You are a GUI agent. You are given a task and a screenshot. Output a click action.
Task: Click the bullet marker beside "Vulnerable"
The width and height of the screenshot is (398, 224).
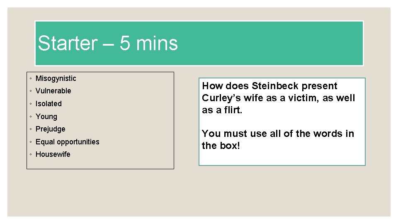[31, 91]
